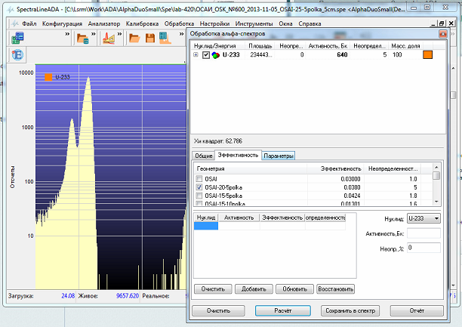This screenshot has height=327, width=462.
Task: Open the Инструменты menu
Action: tap(254, 23)
